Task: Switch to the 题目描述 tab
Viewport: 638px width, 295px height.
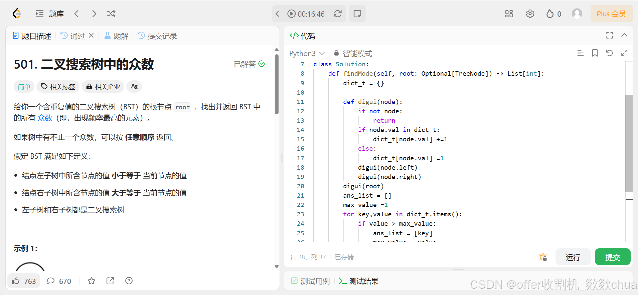Action: pyautogui.click(x=32, y=36)
